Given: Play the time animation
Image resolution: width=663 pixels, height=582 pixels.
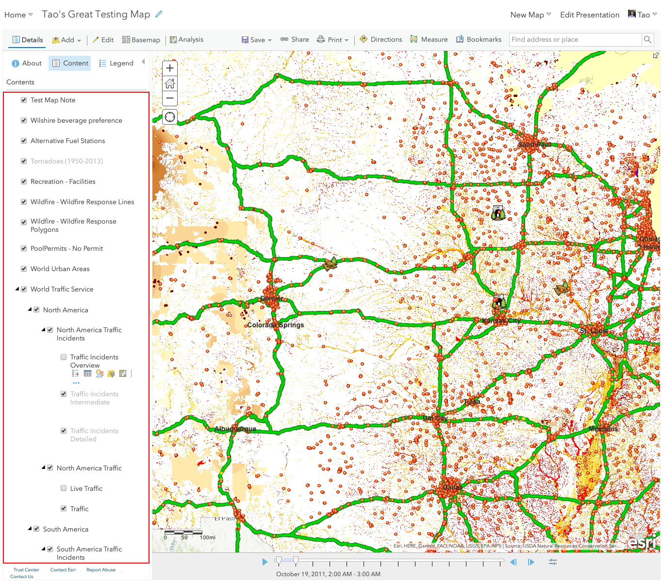Looking at the screenshot, I should pos(265,562).
